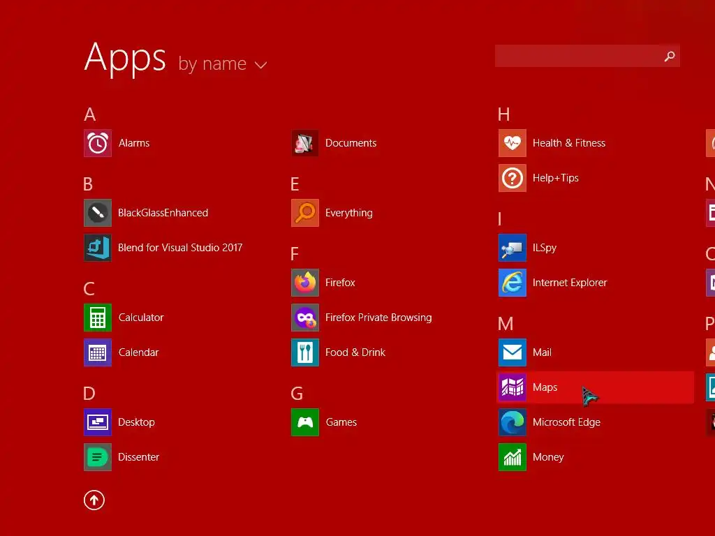Screen dimensions: 715x536
Task: Open the Mail envelope icon
Action: [513, 352]
